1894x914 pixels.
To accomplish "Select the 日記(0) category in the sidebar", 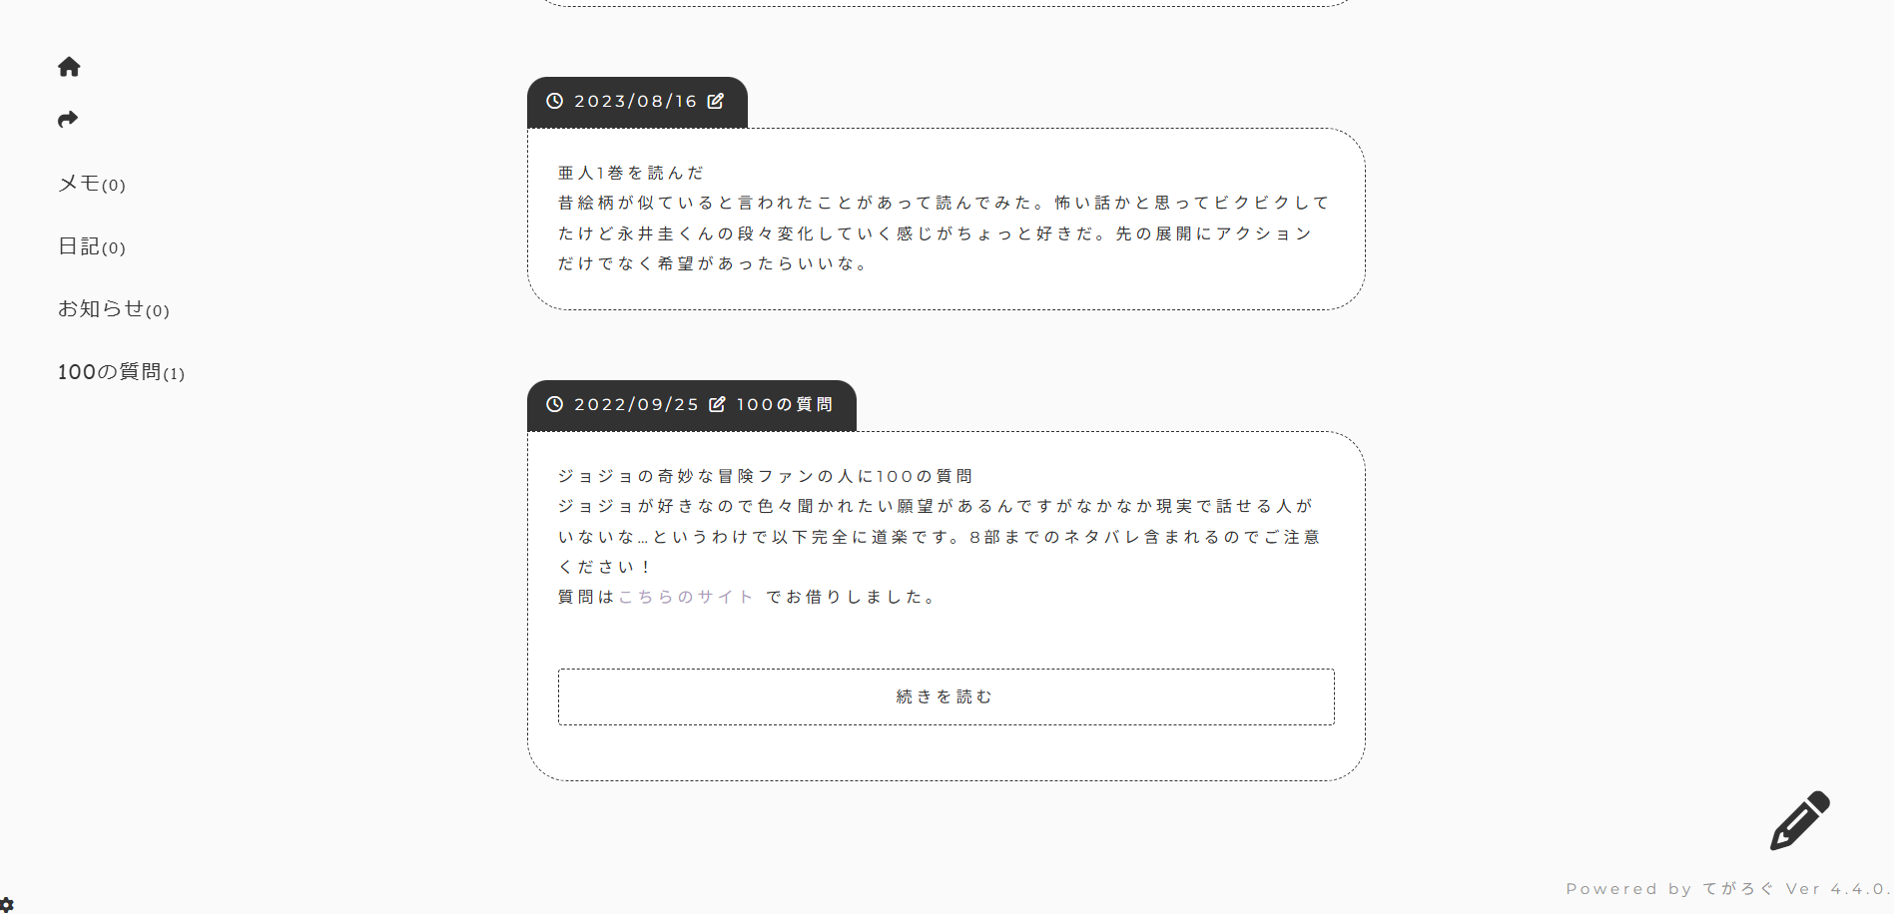I will click(91, 246).
